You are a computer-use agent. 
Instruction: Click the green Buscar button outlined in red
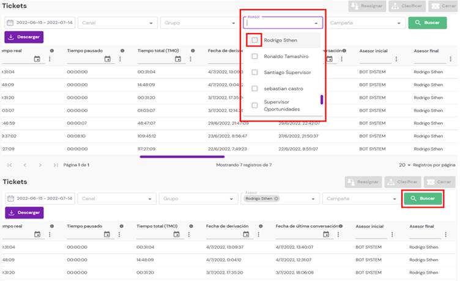point(423,199)
